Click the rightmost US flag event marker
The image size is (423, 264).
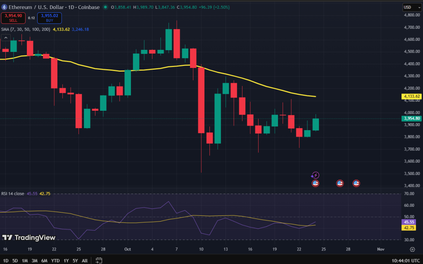click(356, 183)
